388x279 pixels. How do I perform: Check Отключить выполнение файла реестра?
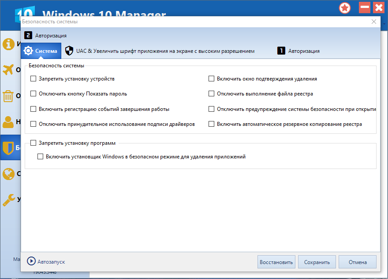coord(211,94)
